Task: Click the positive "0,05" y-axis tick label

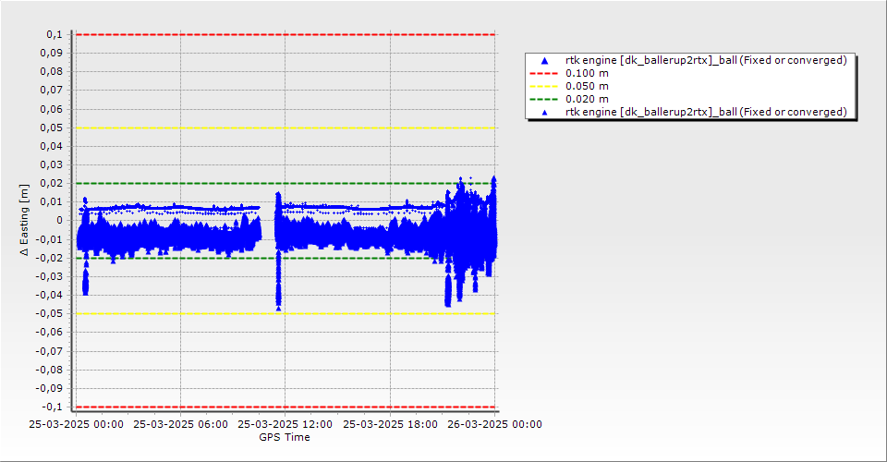Action: tap(52, 128)
